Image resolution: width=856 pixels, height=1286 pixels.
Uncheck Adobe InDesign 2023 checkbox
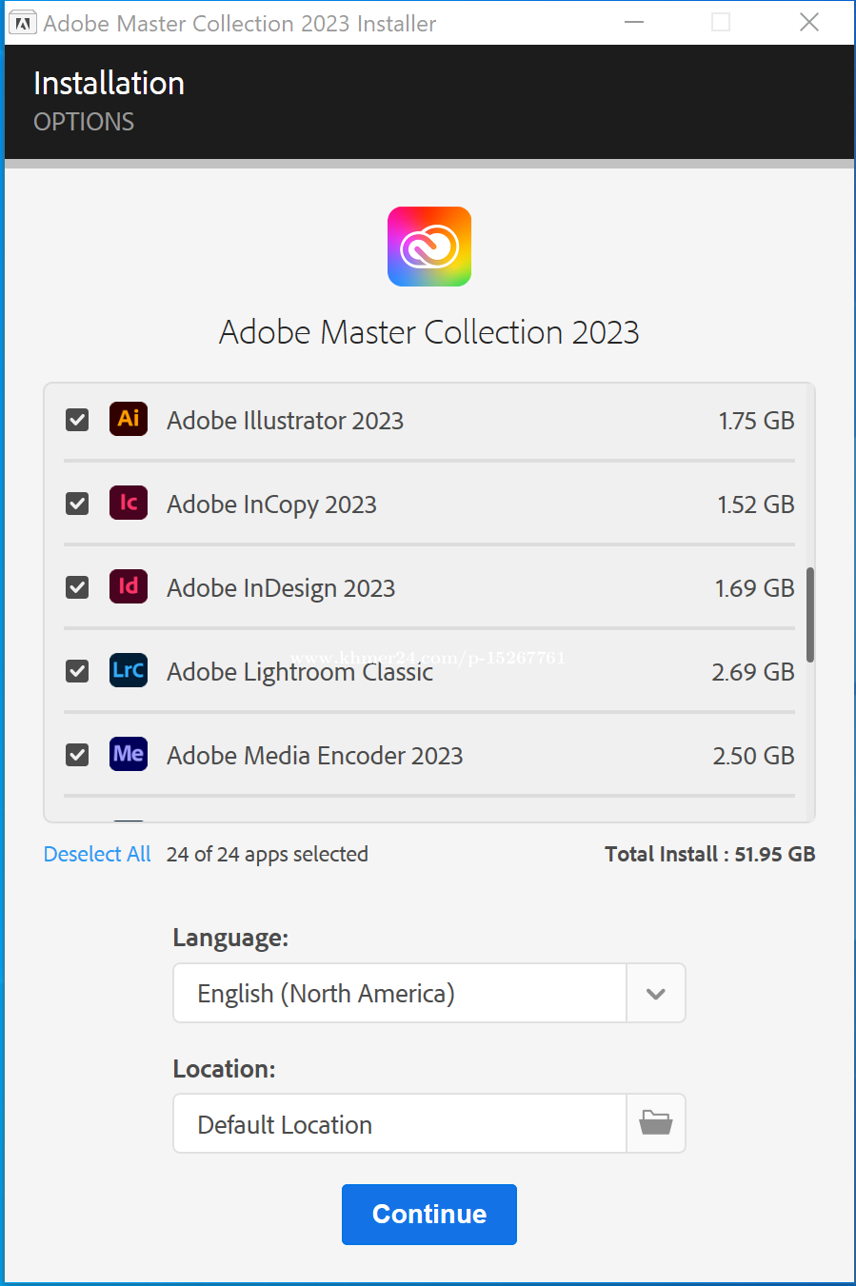tap(77, 587)
